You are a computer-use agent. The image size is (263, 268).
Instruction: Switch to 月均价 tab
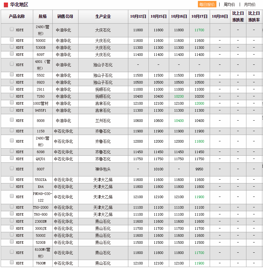(x=250, y=4)
